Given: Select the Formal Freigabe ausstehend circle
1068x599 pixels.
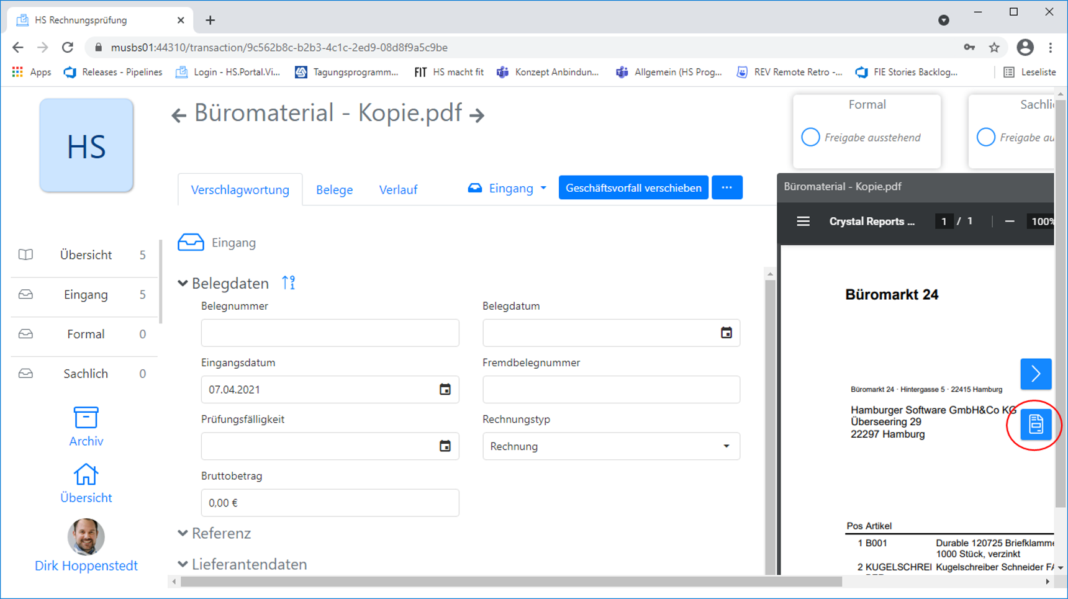Looking at the screenshot, I should 810,137.
